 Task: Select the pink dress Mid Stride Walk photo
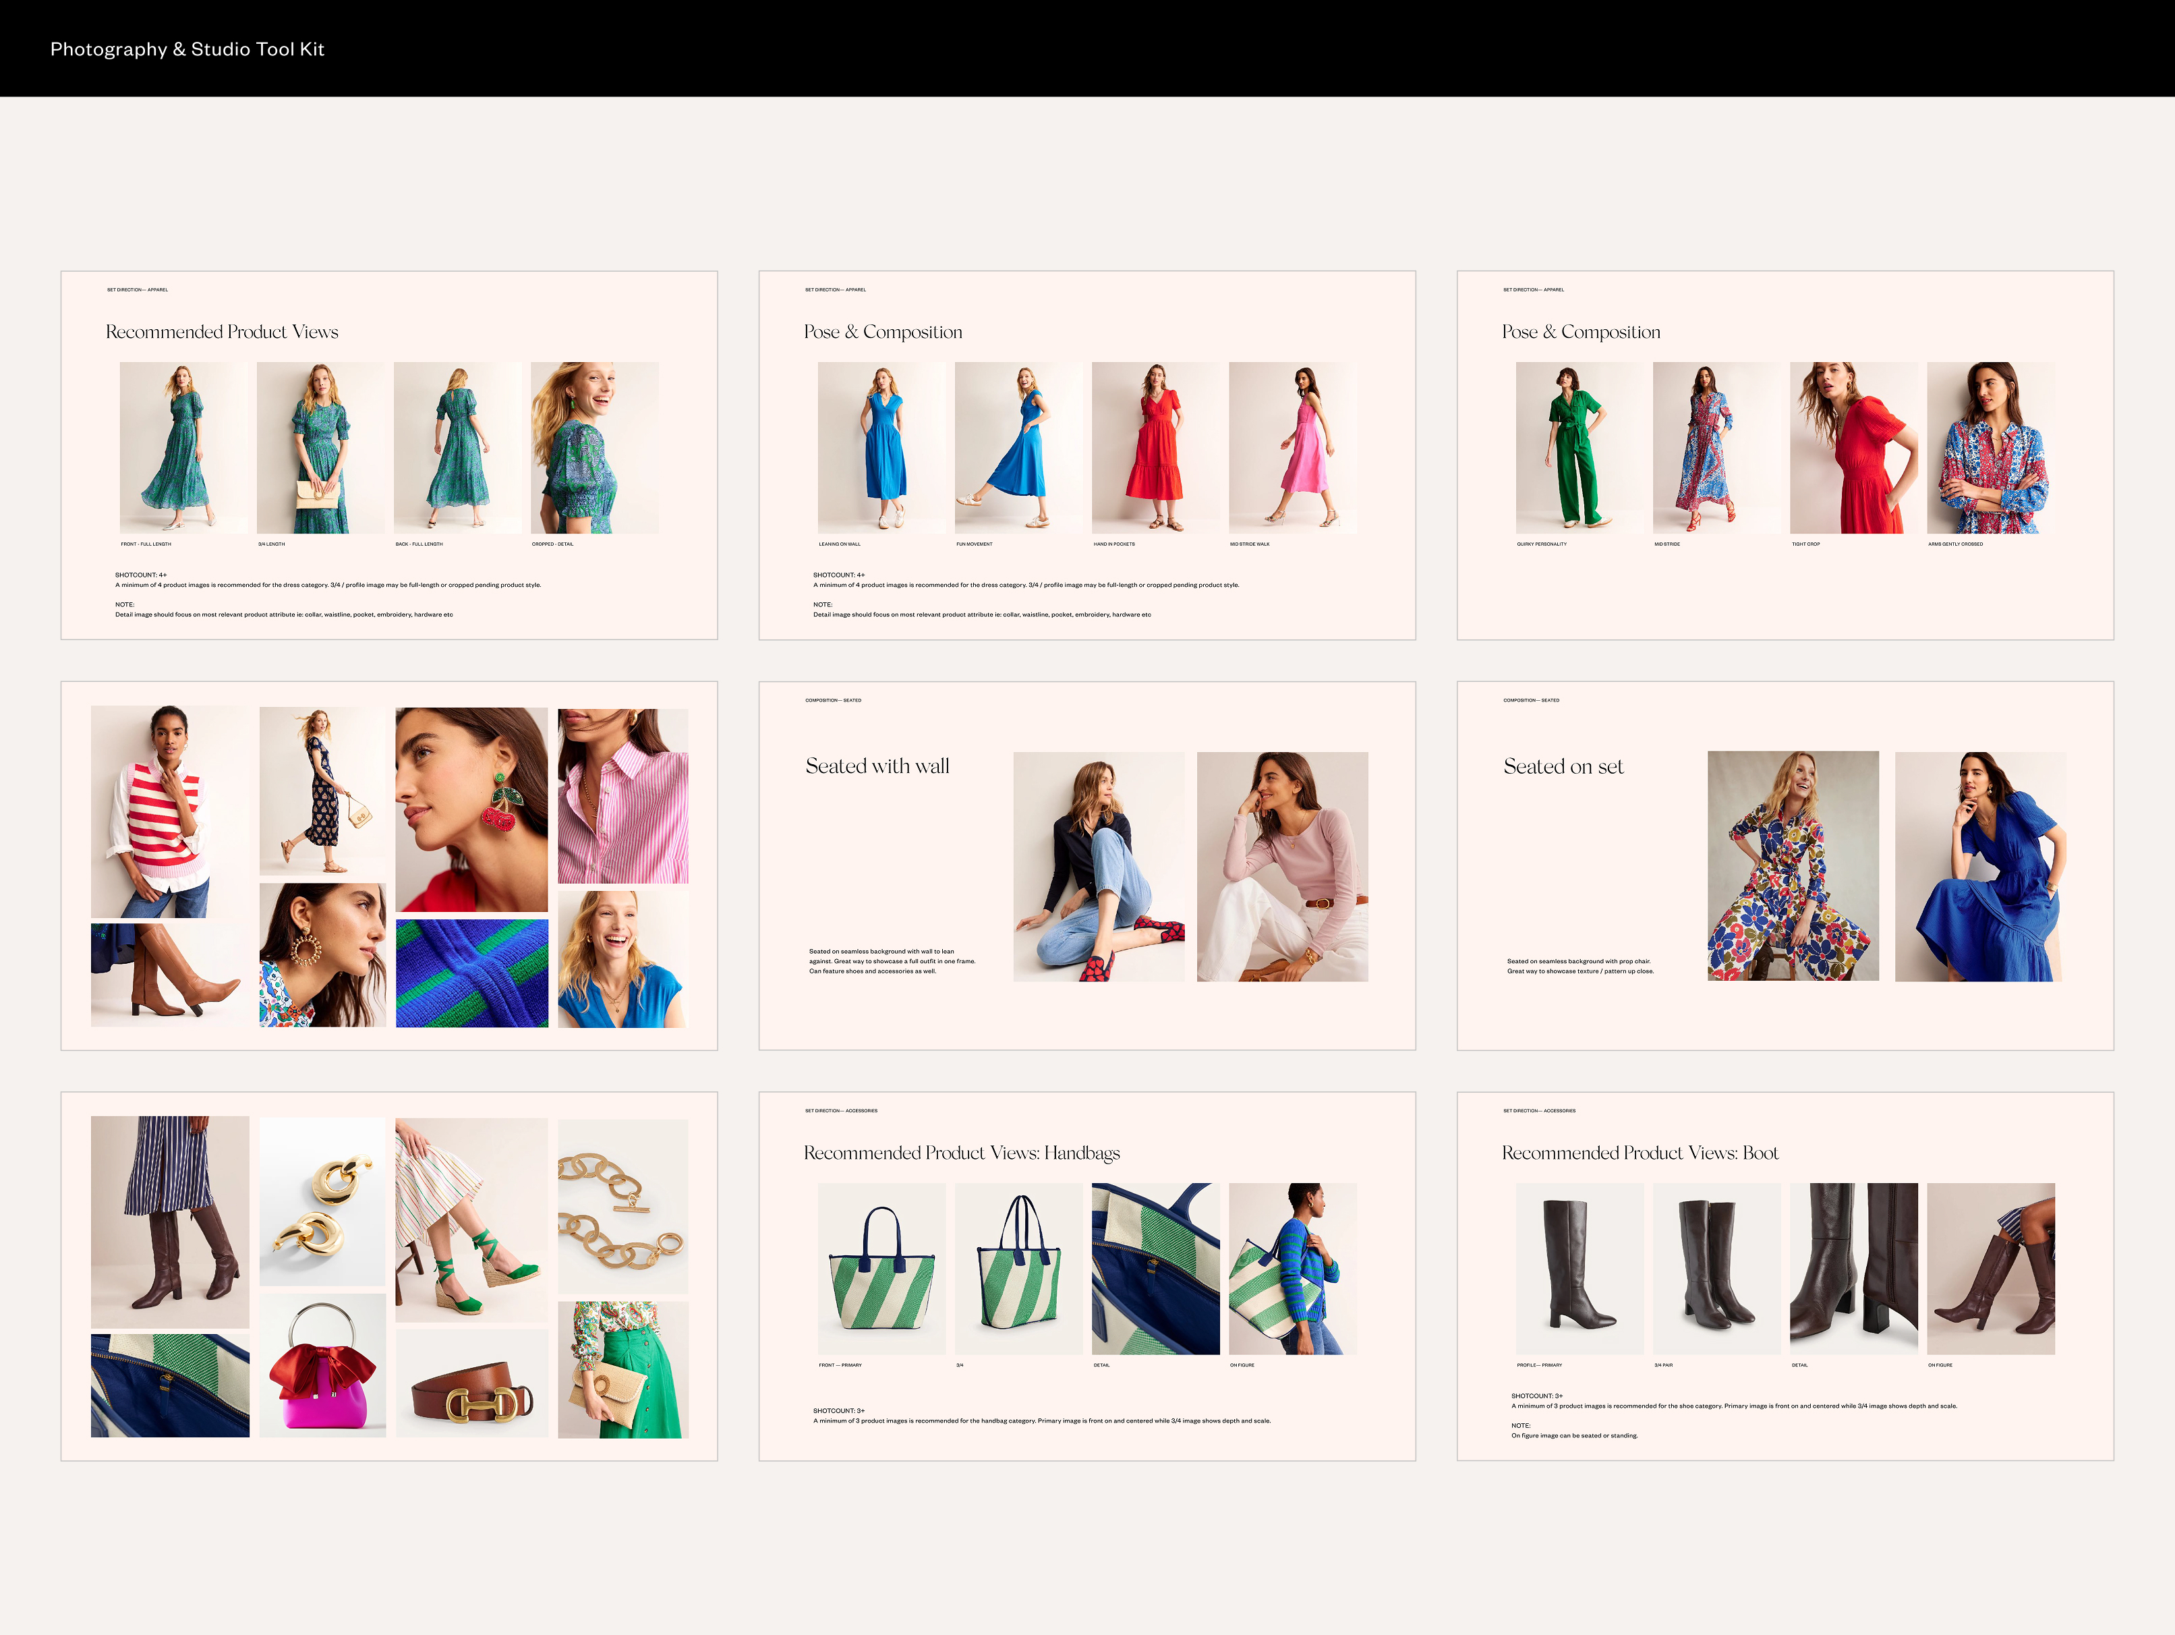tap(1292, 447)
